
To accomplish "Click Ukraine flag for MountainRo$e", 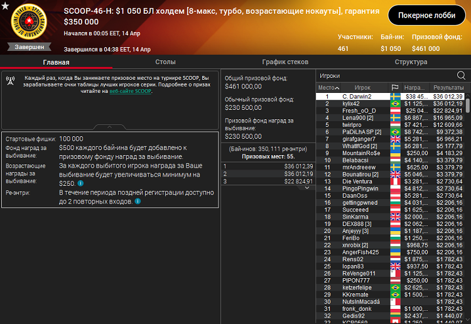I will (x=395, y=153).
